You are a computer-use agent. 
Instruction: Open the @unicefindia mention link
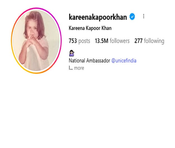click(124, 61)
